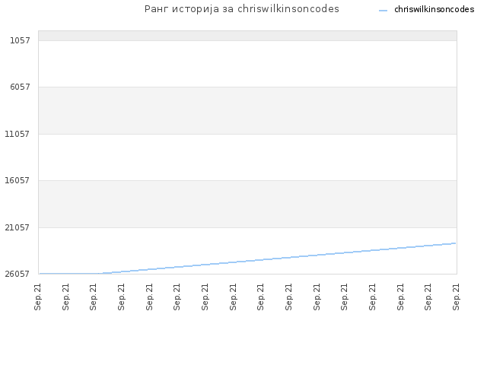Click the second Sep. 21 x-axis label
The height and width of the screenshot is (365, 487).
66,297
